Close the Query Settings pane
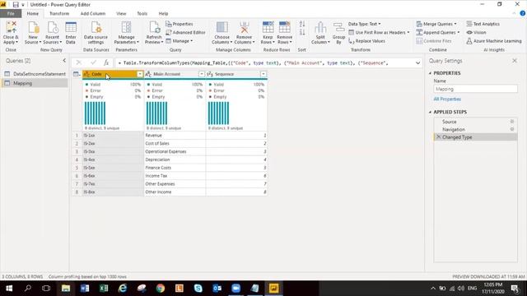This screenshot has width=527, height=296. (515, 61)
